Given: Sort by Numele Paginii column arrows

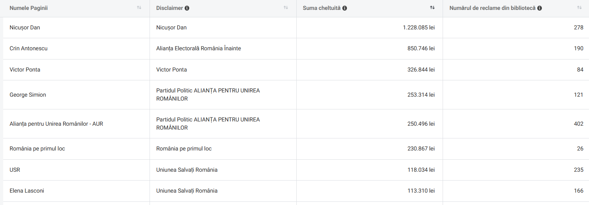Looking at the screenshot, I should pyautogui.click(x=139, y=7).
